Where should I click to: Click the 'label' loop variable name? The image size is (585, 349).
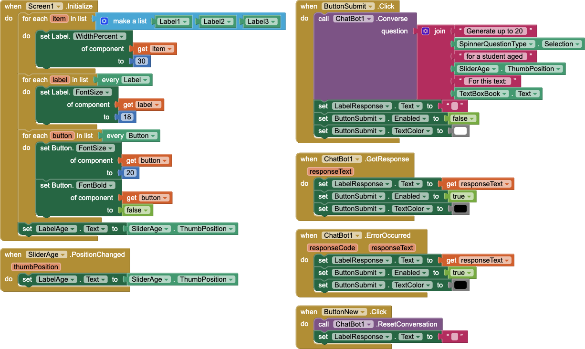[x=60, y=80]
